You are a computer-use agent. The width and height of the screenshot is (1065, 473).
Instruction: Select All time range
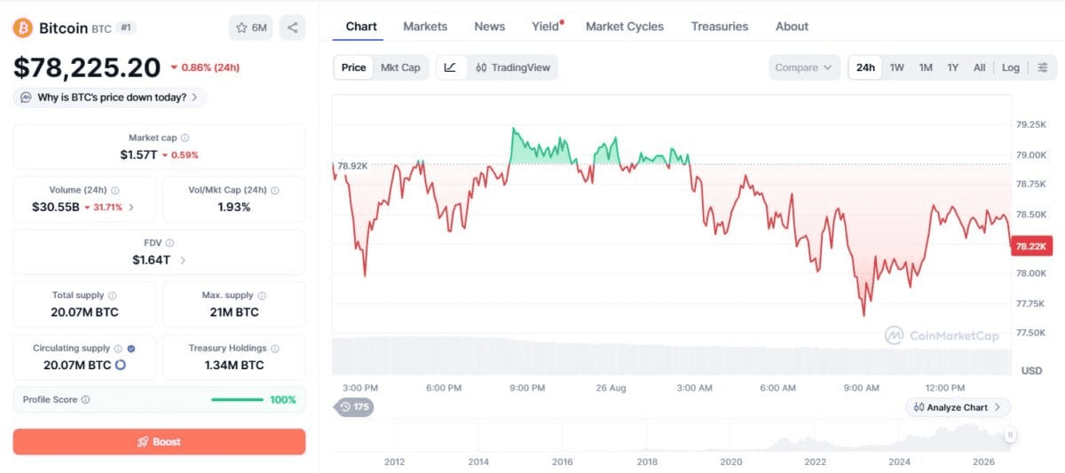click(x=979, y=67)
